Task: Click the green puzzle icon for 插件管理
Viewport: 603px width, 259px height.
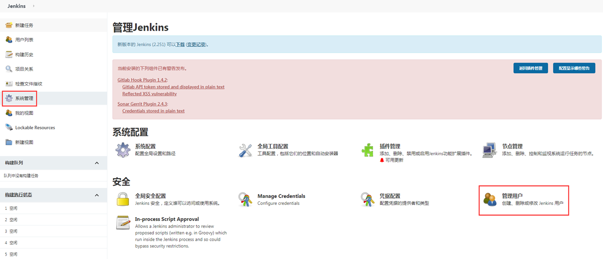Action: (x=368, y=150)
